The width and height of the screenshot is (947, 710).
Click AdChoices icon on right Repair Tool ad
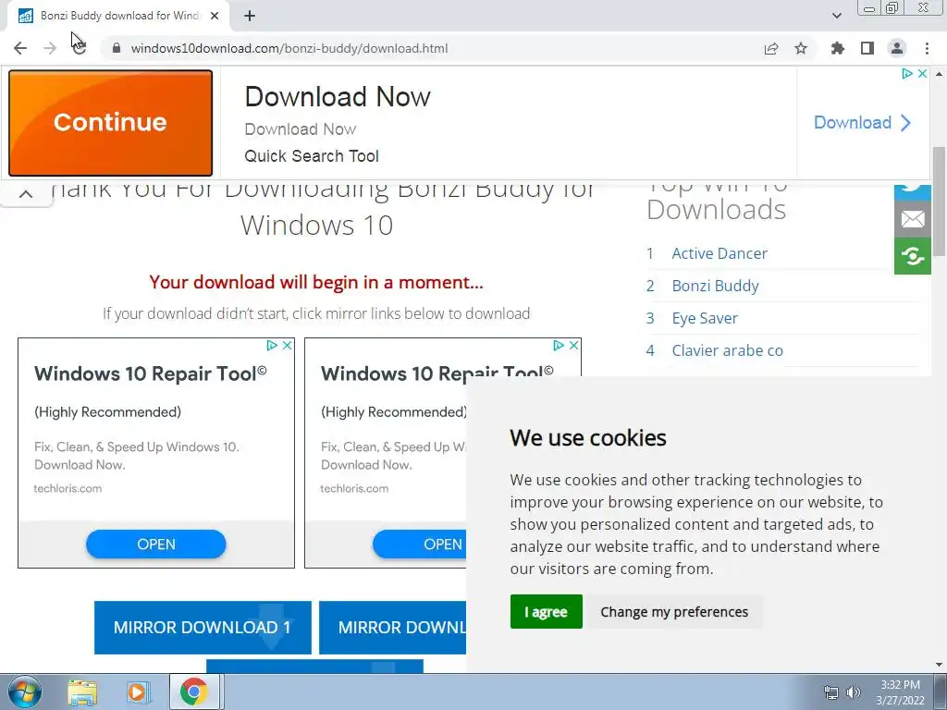(x=559, y=346)
